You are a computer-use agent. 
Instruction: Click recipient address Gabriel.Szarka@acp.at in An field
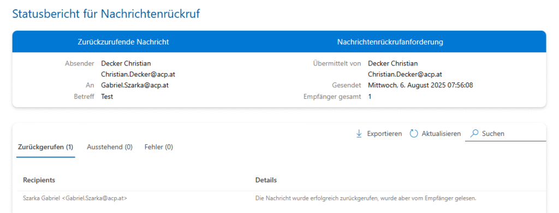click(x=135, y=86)
